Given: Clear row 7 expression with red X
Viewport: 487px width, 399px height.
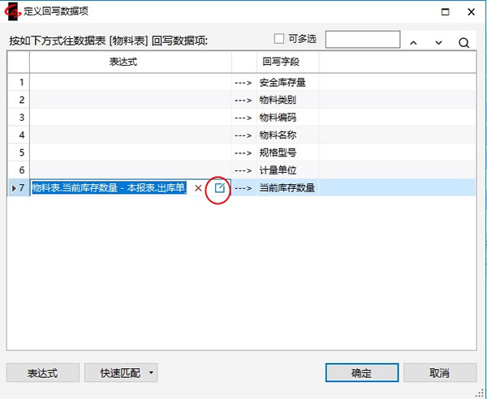Looking at the screenshot, I should click(x=199, y=188).
